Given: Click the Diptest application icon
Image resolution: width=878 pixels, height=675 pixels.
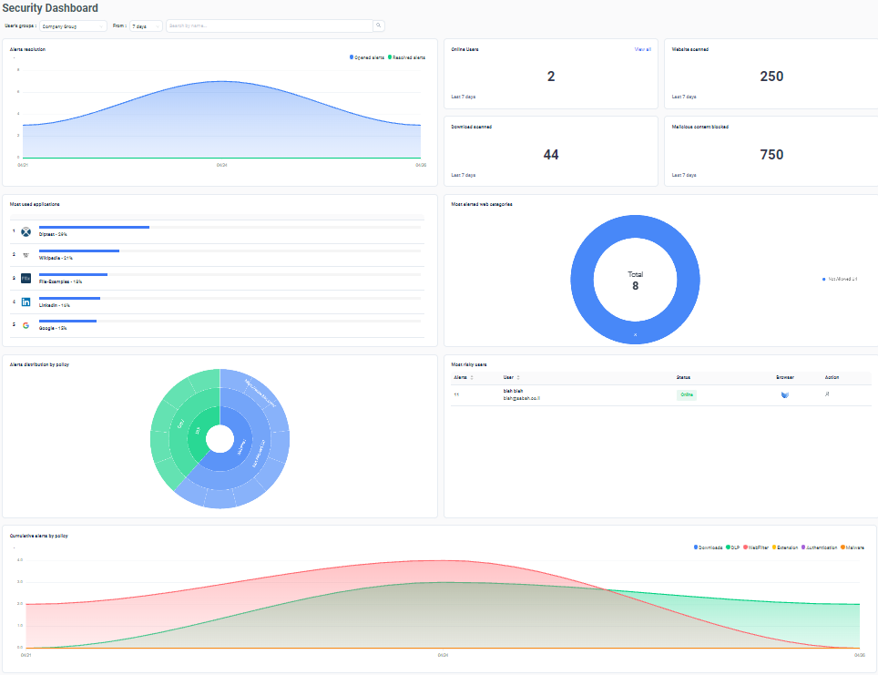Looking at the screenshot, I should coord(26,232).
